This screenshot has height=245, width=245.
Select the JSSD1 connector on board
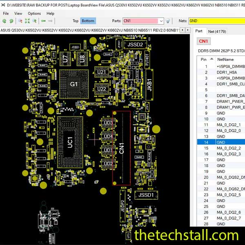(146, 195)
